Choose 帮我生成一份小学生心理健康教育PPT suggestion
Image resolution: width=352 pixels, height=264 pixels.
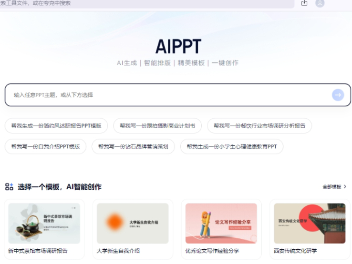tap(232, 146)
